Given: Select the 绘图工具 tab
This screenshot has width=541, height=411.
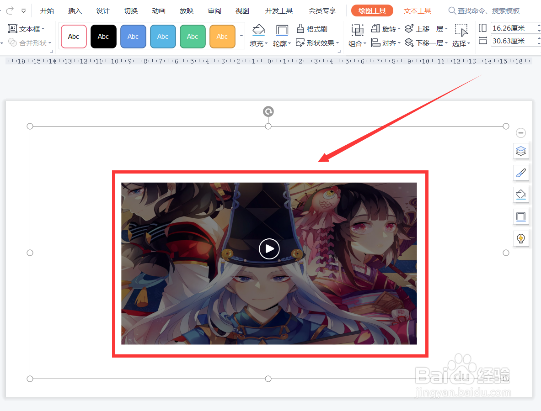Looking at the screenshot, I should click(x=372, y=11).
